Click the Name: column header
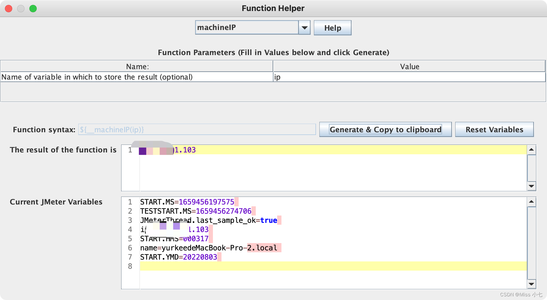This screenshot has width=547, height=300. coord(136,66)
